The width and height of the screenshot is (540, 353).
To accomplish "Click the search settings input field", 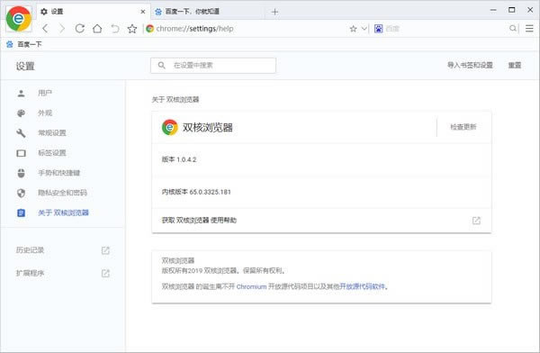I will click(213, 66).
